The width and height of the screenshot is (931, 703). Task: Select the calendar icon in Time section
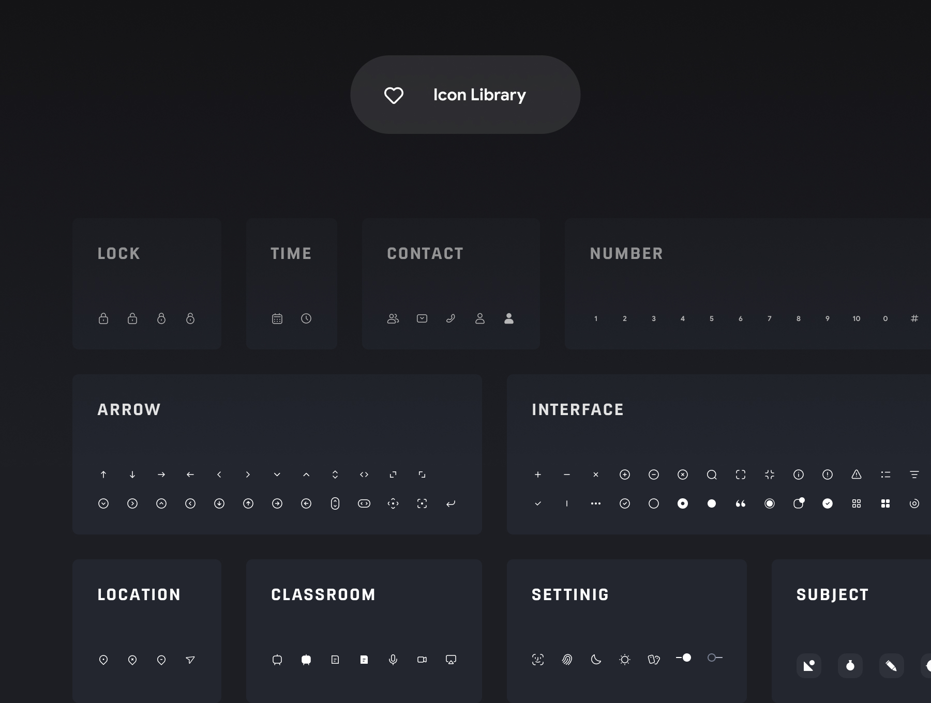pyautogui.click(x=277, y=318)
